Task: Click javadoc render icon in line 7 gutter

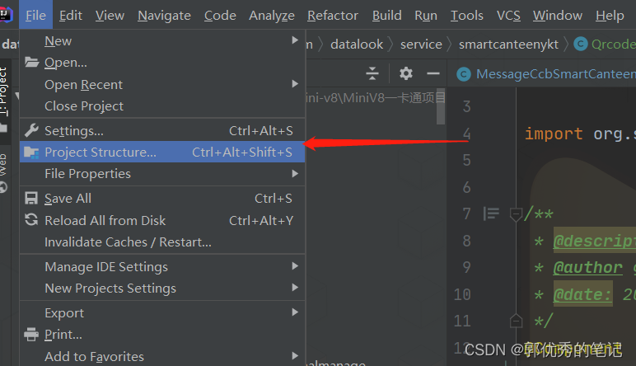Action: pyautogui.click(x=492, y=213)
